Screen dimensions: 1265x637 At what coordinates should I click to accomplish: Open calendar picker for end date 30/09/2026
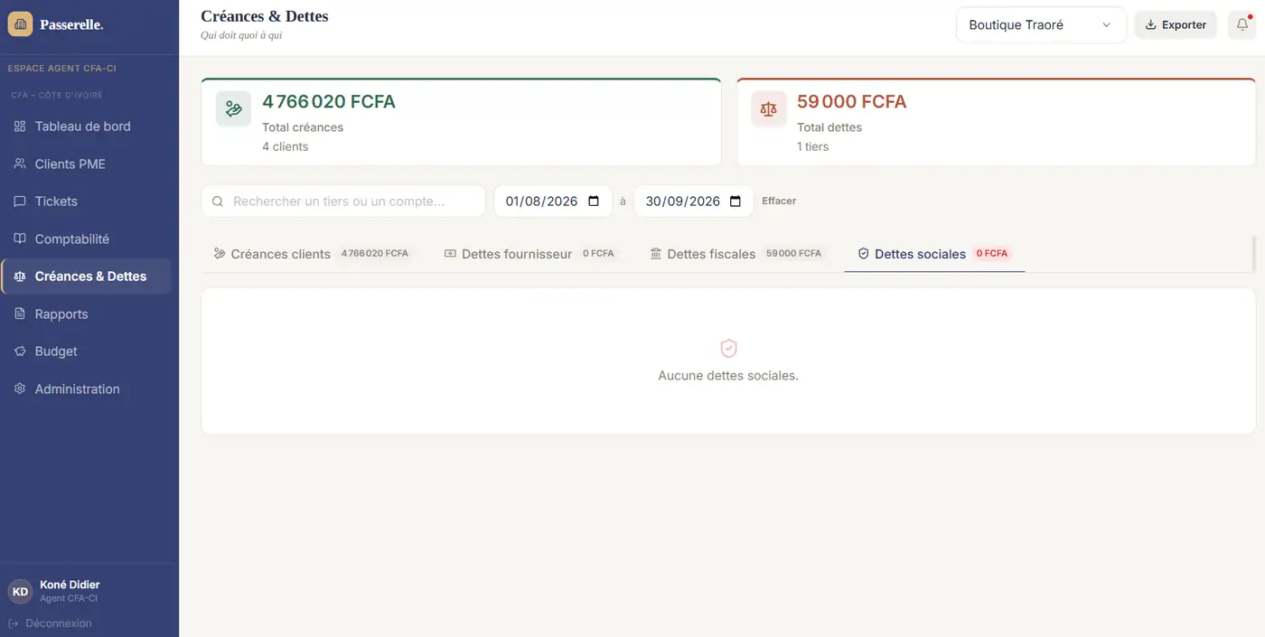[x=736, y=201]
